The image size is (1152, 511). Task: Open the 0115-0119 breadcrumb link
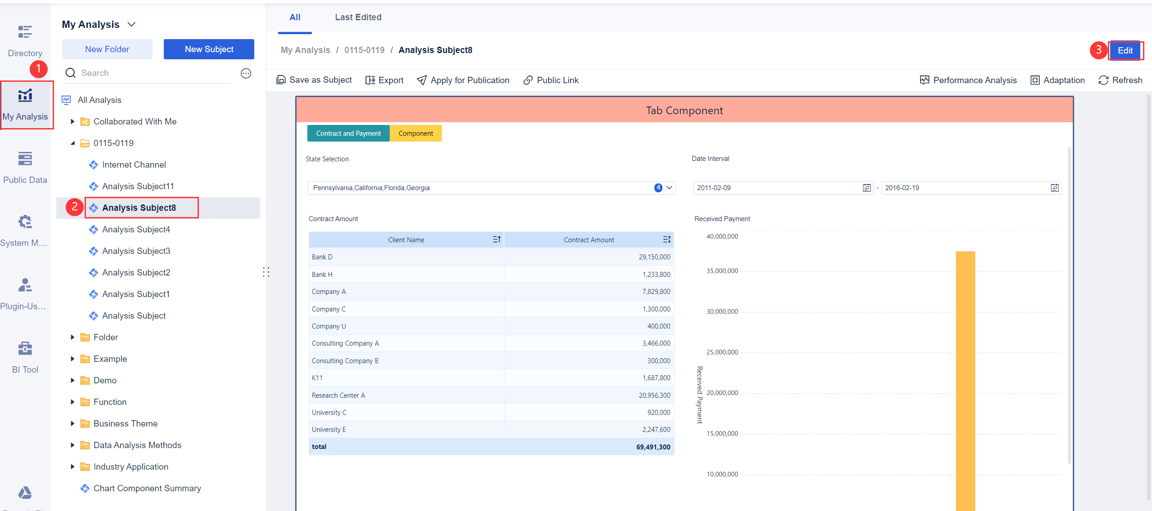(364, 50)
